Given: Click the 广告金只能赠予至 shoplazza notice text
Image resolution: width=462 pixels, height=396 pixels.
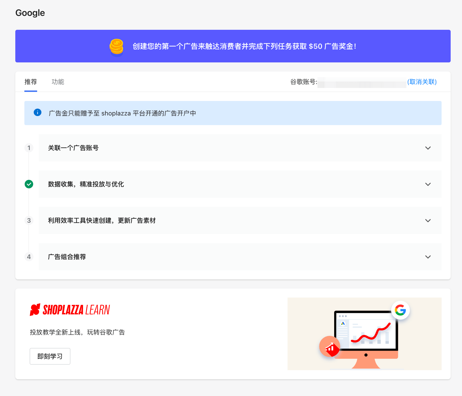Looking at the screenshot, I should coord(122,113).
